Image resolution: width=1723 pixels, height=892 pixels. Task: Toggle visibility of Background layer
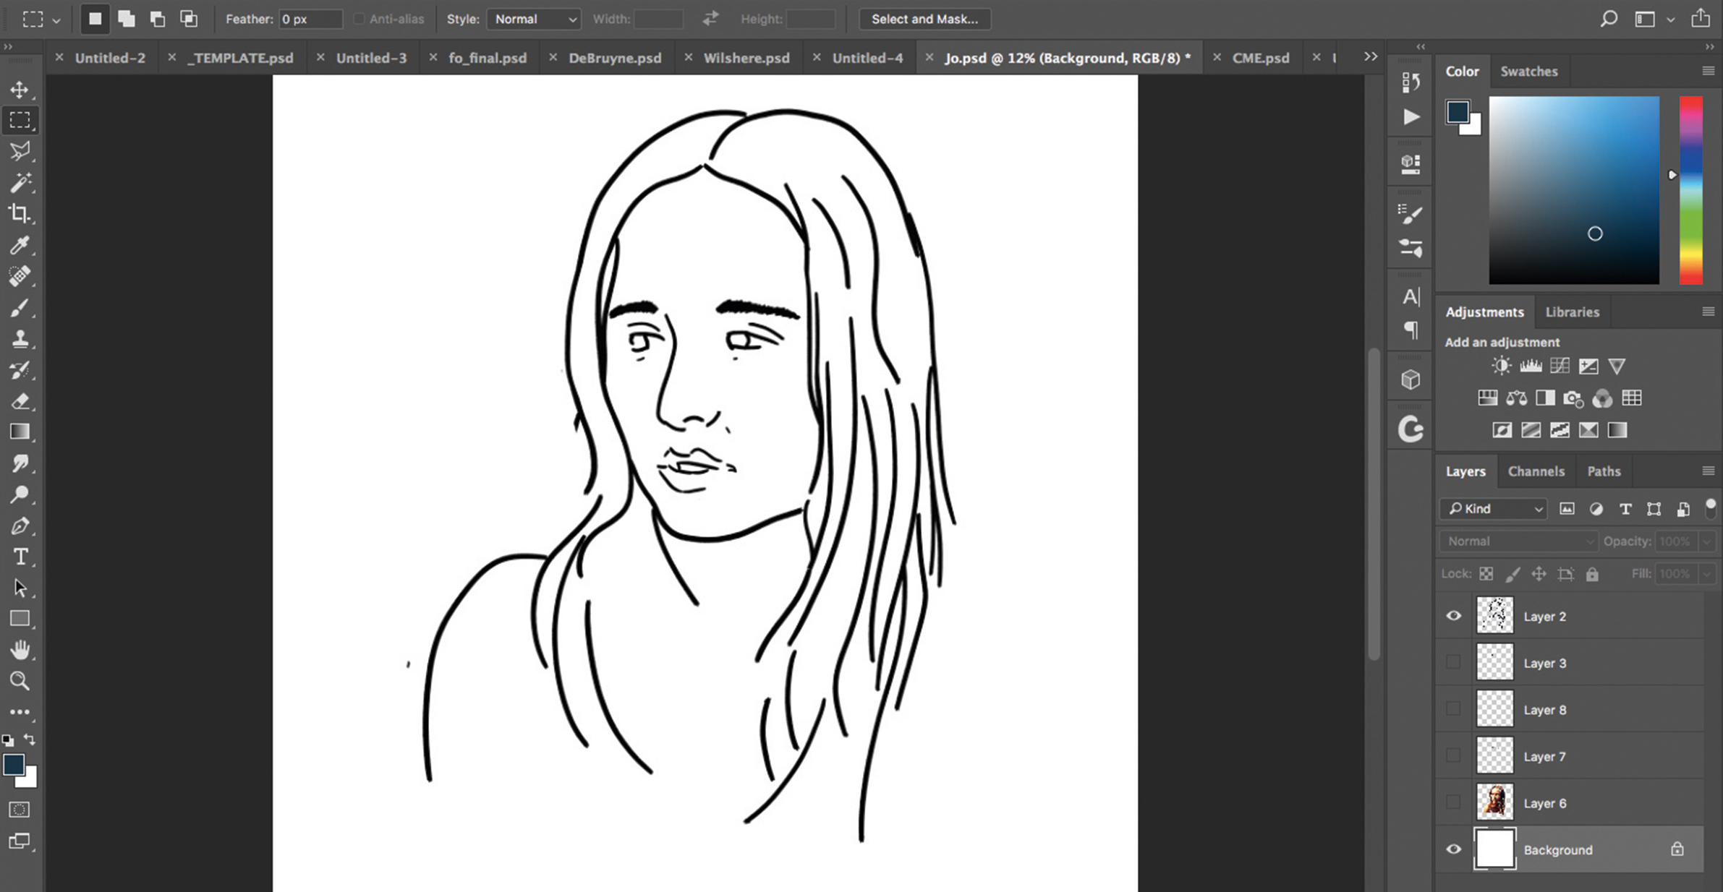1453,850
